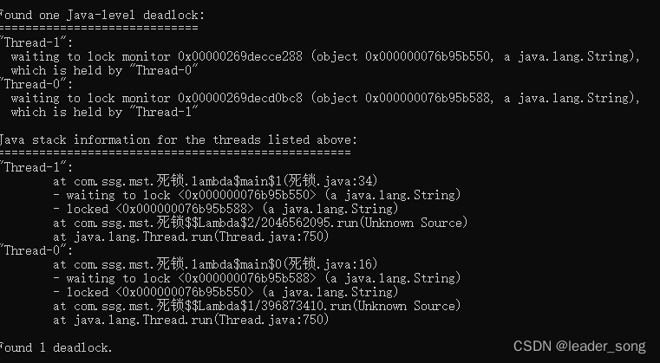Click the "Found 1 deadlock." summary line

[56, 348]
